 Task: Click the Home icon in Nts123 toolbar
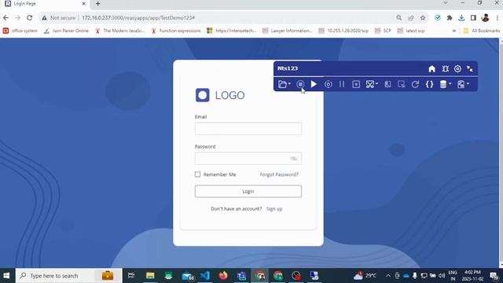pyautogui.click(x=431, y=68)
